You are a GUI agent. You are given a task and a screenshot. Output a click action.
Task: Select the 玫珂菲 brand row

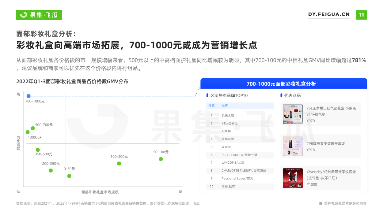[x=240, y=147]
